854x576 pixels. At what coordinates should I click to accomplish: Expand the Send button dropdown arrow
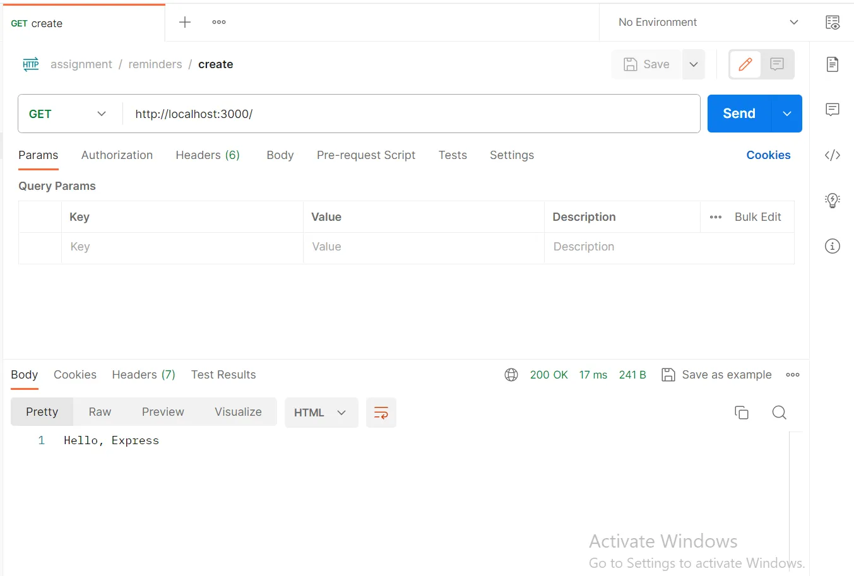coord(786,114)
